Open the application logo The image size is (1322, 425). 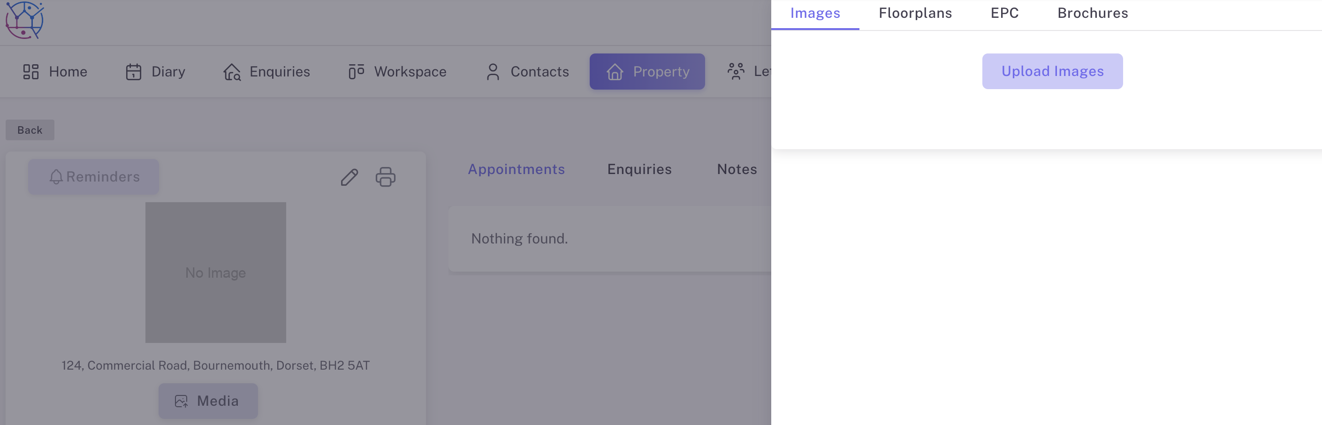pos(23,20)
